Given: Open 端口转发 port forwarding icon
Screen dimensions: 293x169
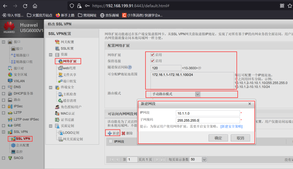Looking at the screenshot, I should (61, 81).
